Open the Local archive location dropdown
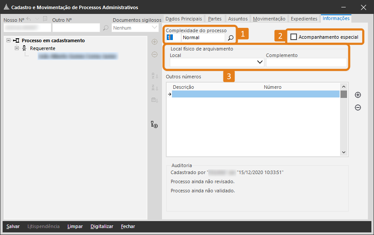The height and width of the screenshot is (235, 374). point(260,62)
